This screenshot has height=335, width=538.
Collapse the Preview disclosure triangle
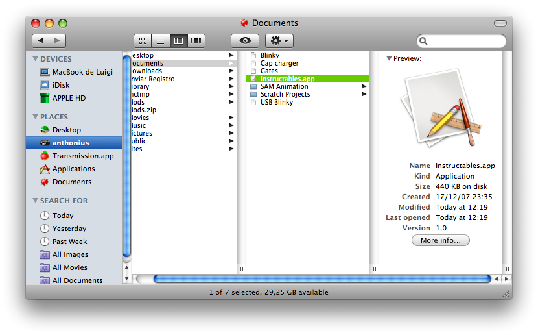(389, 58)
